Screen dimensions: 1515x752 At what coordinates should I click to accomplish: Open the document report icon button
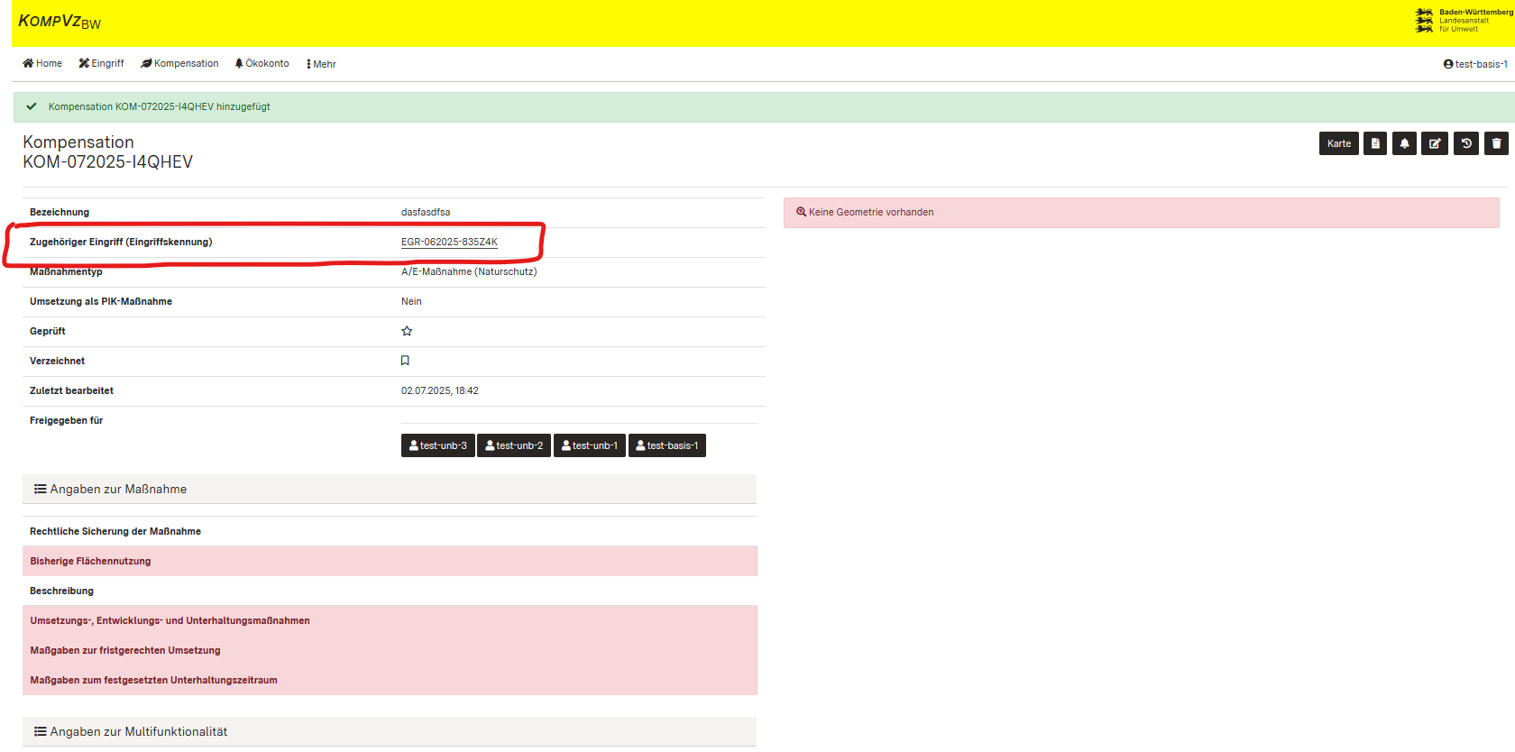pyautogui.click(x=1375, y=143)
